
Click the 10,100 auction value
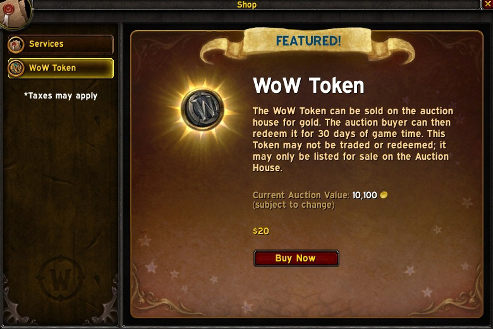(x=365, y=195)
